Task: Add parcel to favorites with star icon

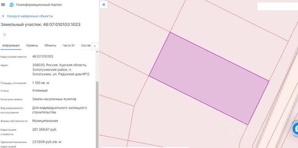Action: [5, 35]
